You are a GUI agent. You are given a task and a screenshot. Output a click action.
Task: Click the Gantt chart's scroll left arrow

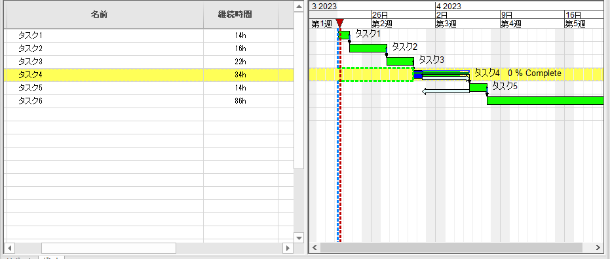315,247
